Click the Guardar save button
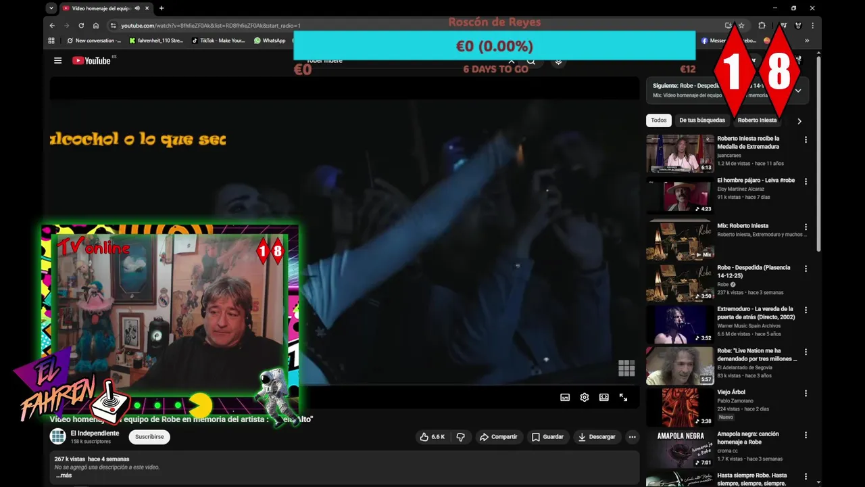This screenshot has height=487, width=865. coord(547,437)
